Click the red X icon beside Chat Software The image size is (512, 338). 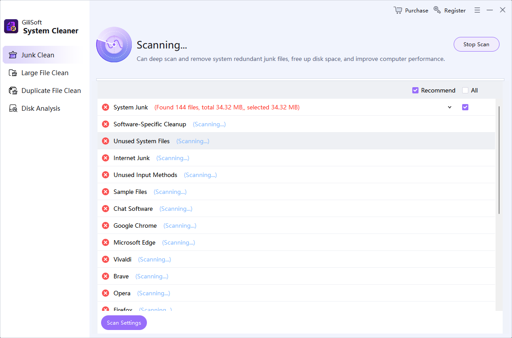[x=106, y=209]
